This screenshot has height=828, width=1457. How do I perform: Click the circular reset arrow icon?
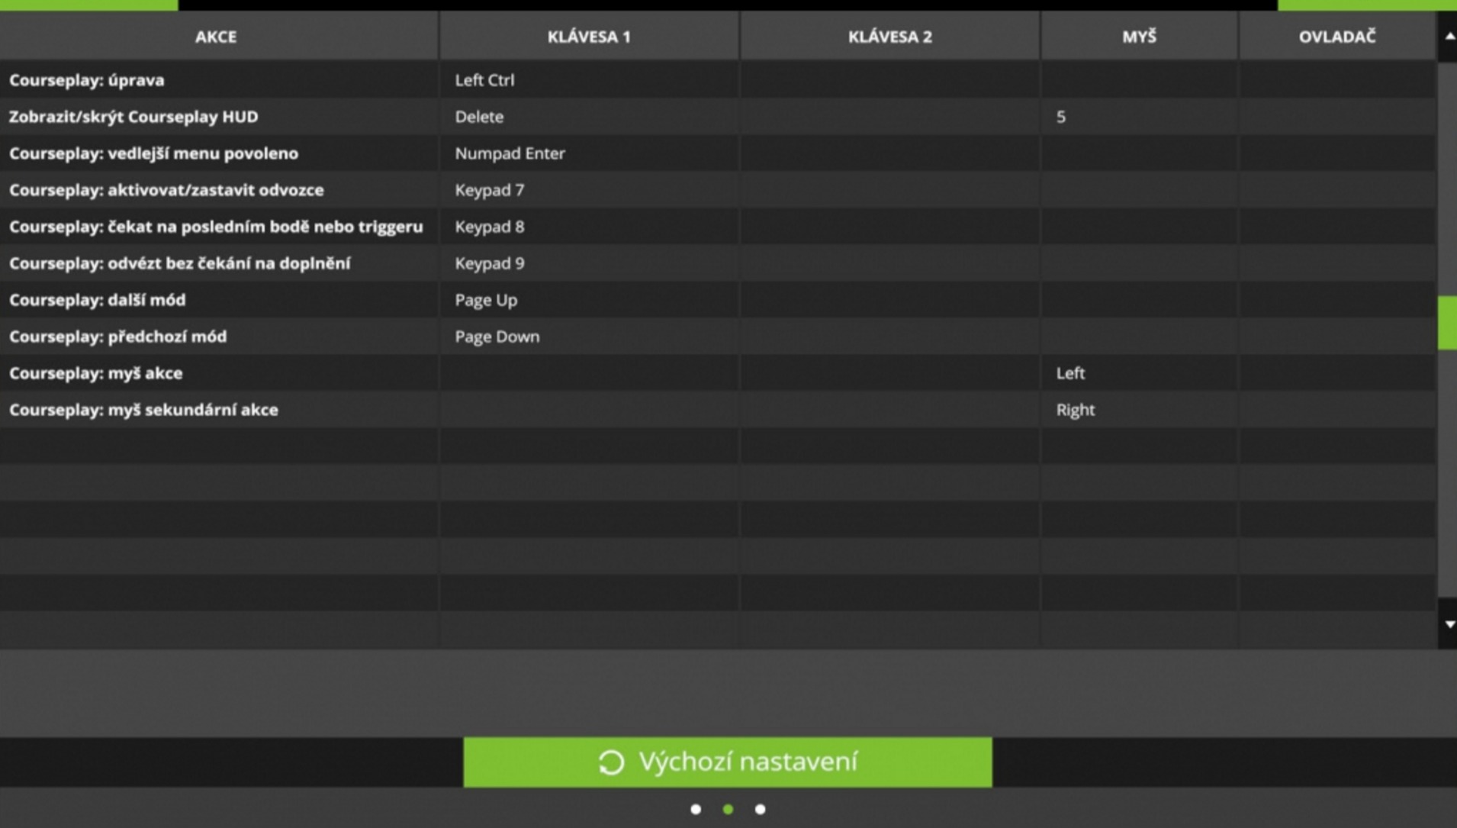[x=611, y=762]
